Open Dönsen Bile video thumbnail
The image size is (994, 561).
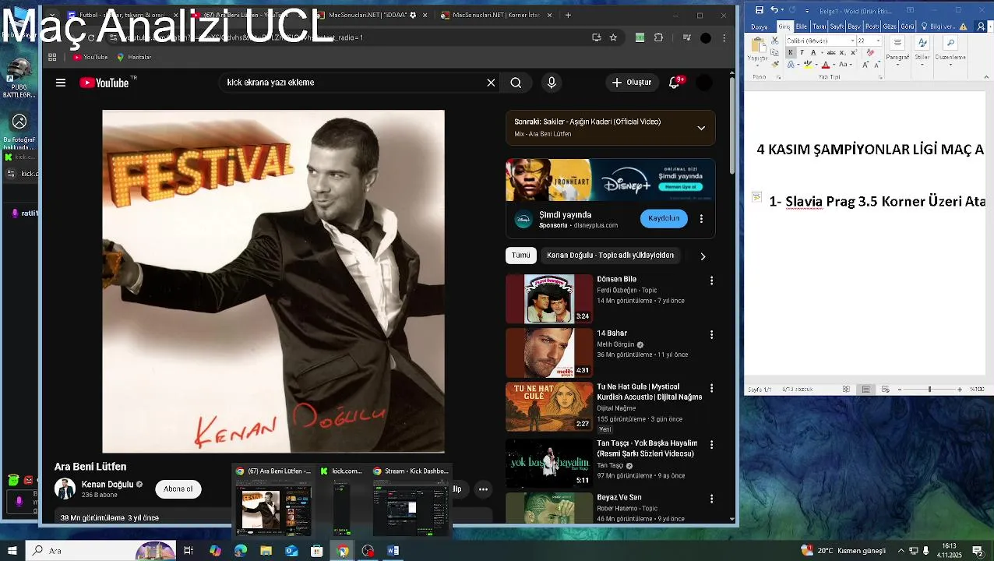tap(549, 298)
